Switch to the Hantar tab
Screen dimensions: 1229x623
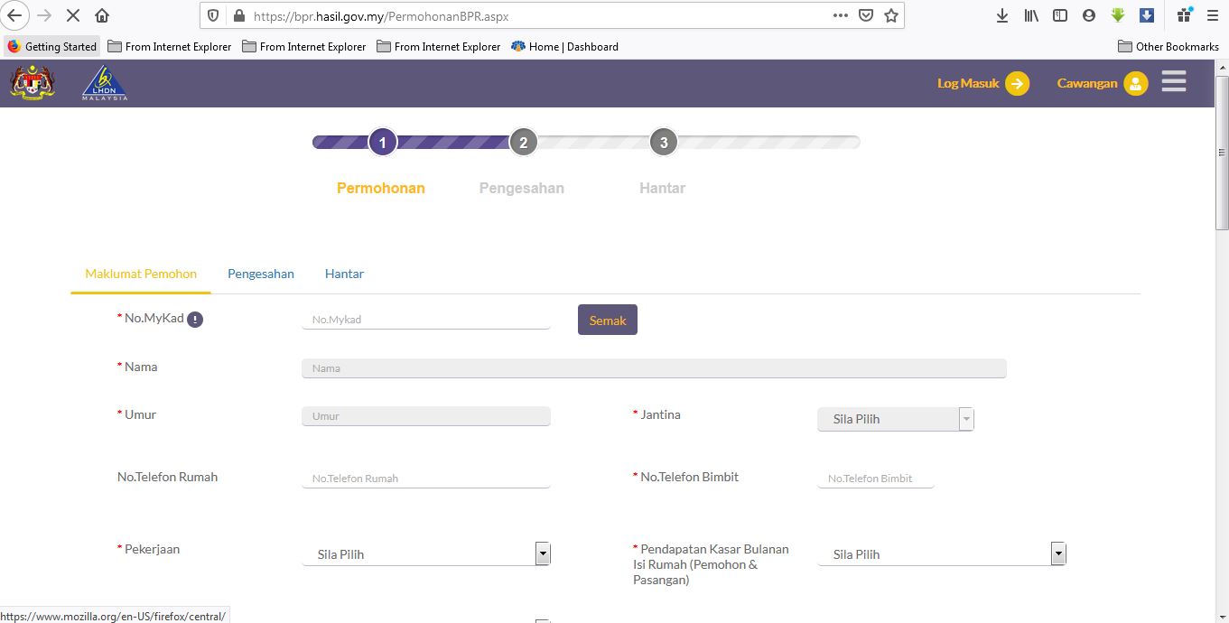pyautogui.click(x=344, y=274)
